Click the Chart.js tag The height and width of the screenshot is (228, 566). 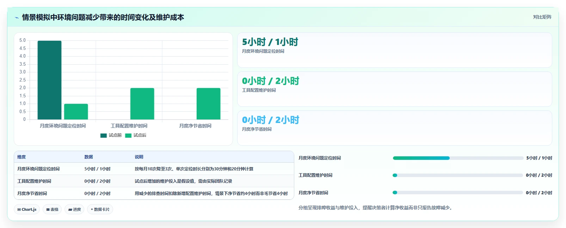click(27, 209)
